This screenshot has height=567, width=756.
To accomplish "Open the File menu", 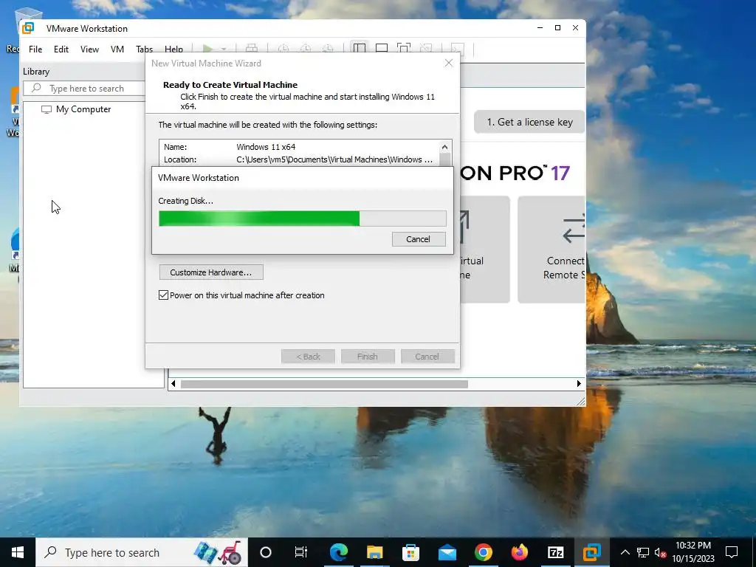I will [35, 49].
